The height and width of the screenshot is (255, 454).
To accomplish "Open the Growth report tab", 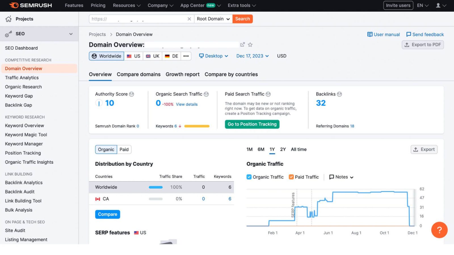I will coord(182,74).
